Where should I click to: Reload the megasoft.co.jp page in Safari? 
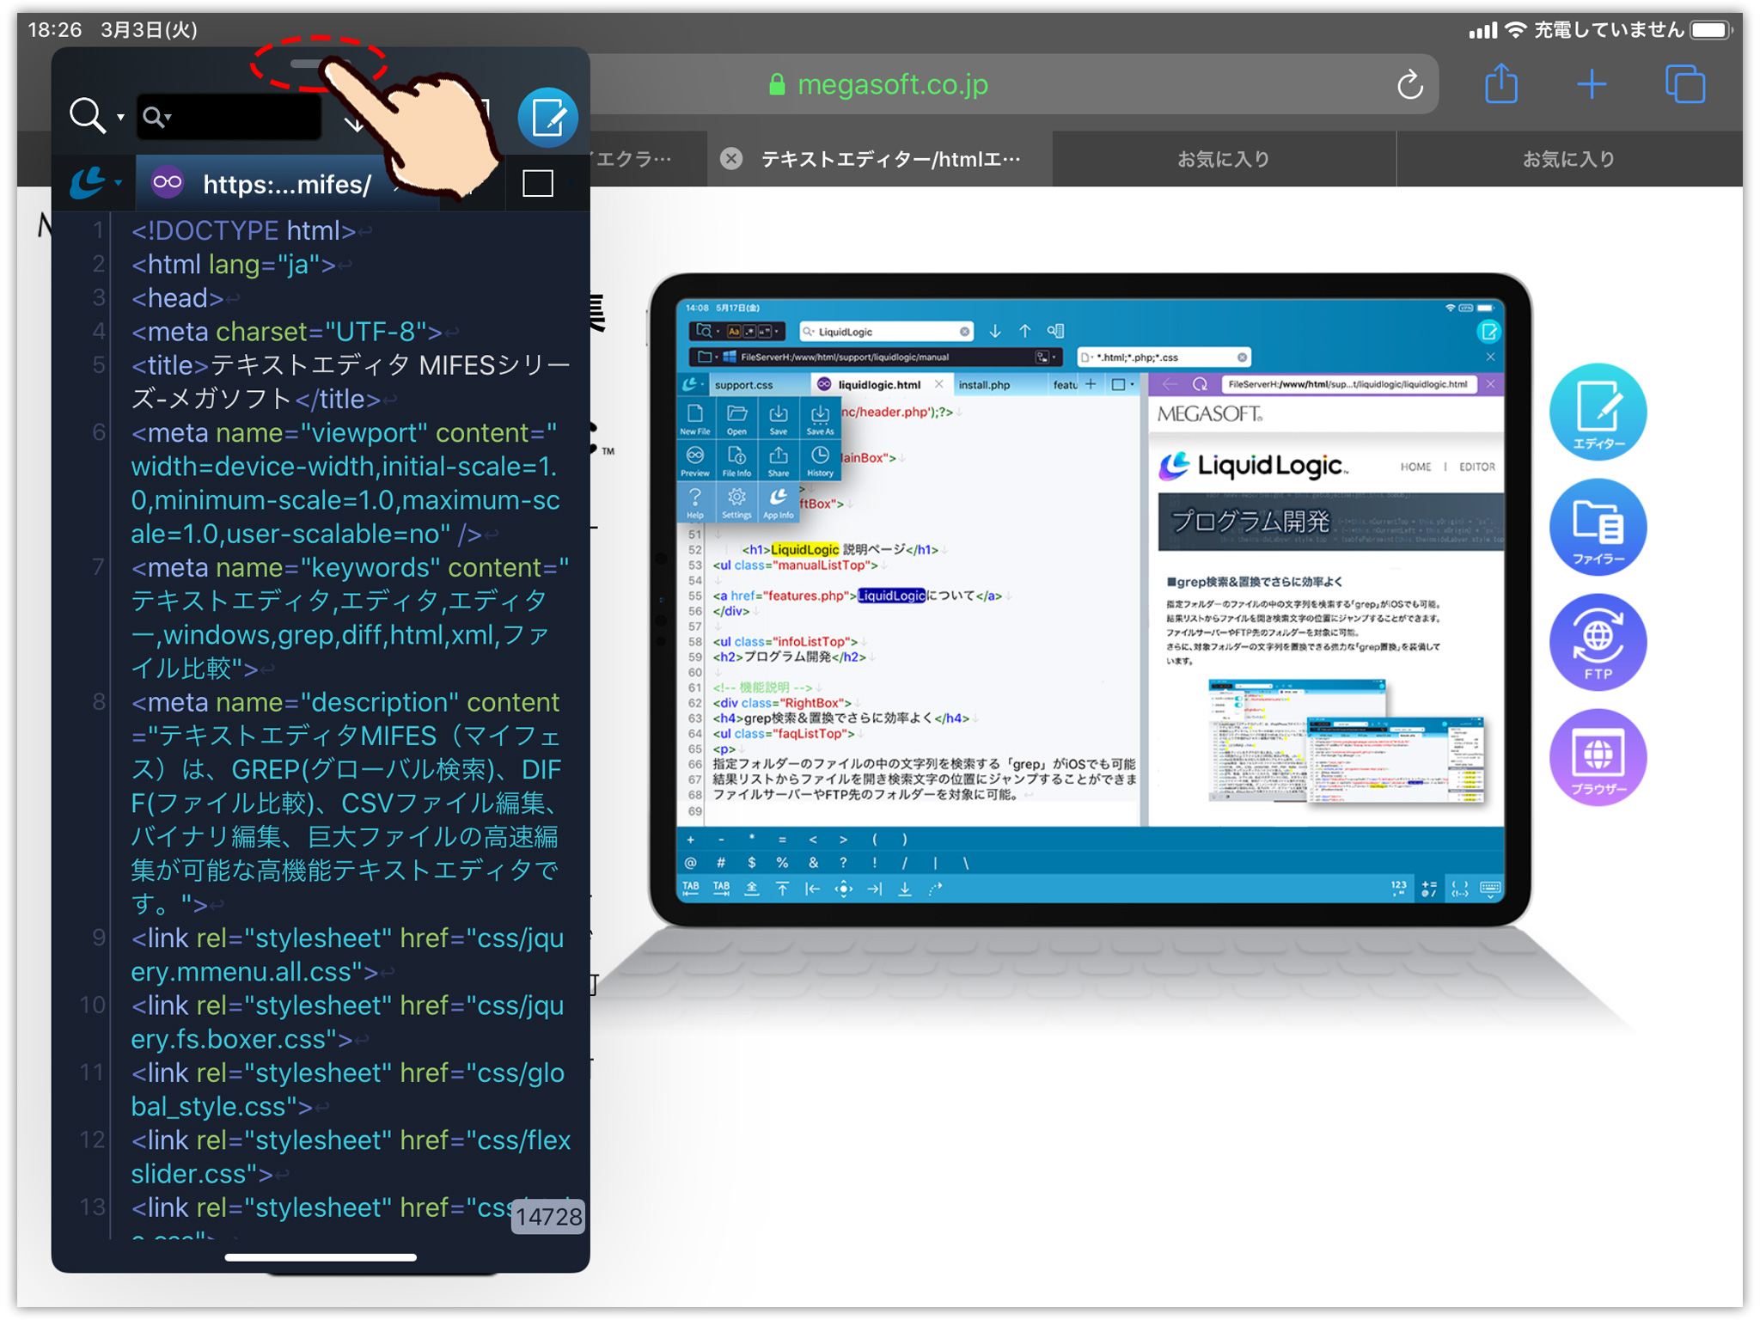pos(1409,83)
